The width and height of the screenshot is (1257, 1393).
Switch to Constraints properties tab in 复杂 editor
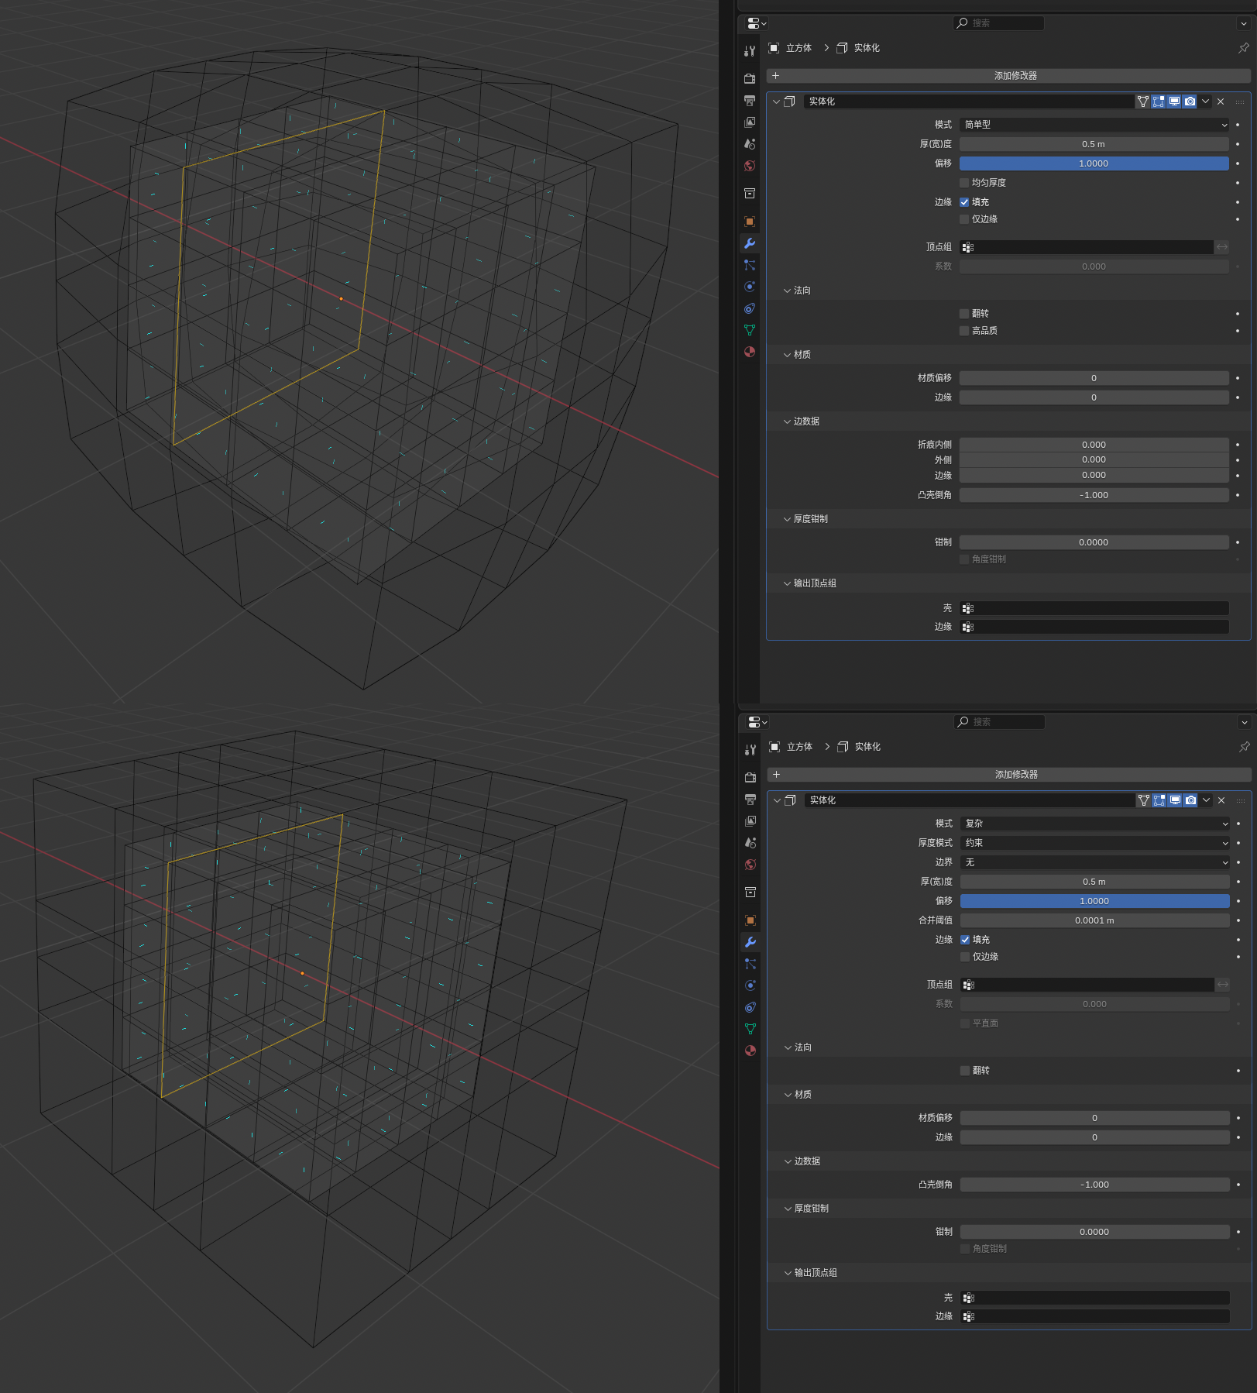pos(750,1007)
